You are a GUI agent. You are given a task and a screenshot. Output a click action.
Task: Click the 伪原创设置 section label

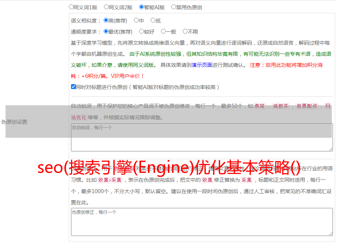point(14,122)
